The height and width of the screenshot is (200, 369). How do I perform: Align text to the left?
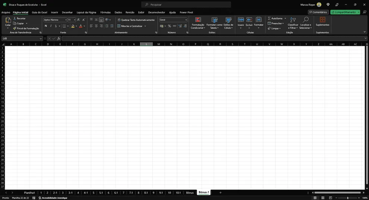click(91, 26)
